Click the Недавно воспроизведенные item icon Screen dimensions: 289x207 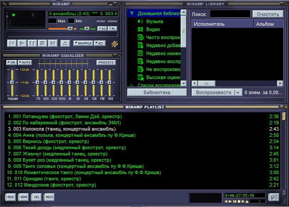point(140,61)
